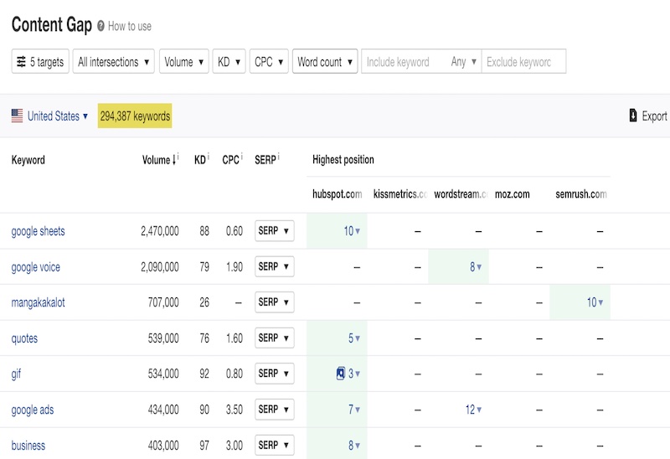Expand SERP dropdown for gif
670x459 pixels.
(275, 374)
